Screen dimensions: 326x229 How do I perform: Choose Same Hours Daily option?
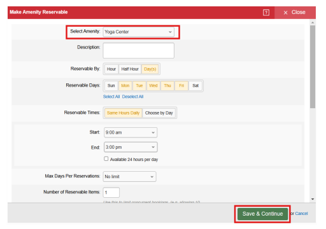pos(123,113)
